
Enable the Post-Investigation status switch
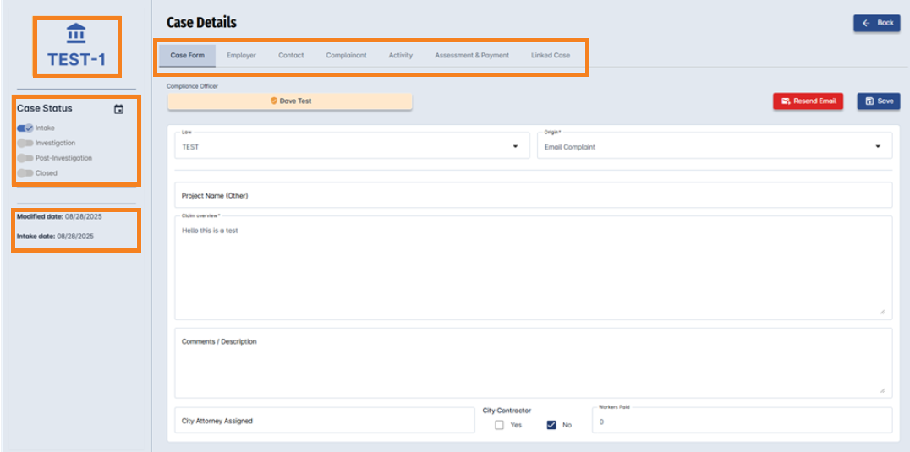click(25, 158)
